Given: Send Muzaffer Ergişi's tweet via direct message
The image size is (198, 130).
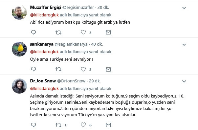Looking at the screenshot, I should [108, 32].
